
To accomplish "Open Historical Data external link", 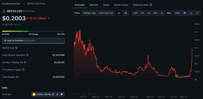I will click(x=142, y=5).
